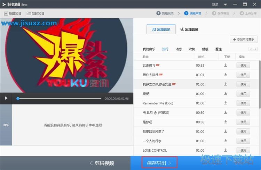Click the 时长 column header
261x170 pixels.
[201, 57]
